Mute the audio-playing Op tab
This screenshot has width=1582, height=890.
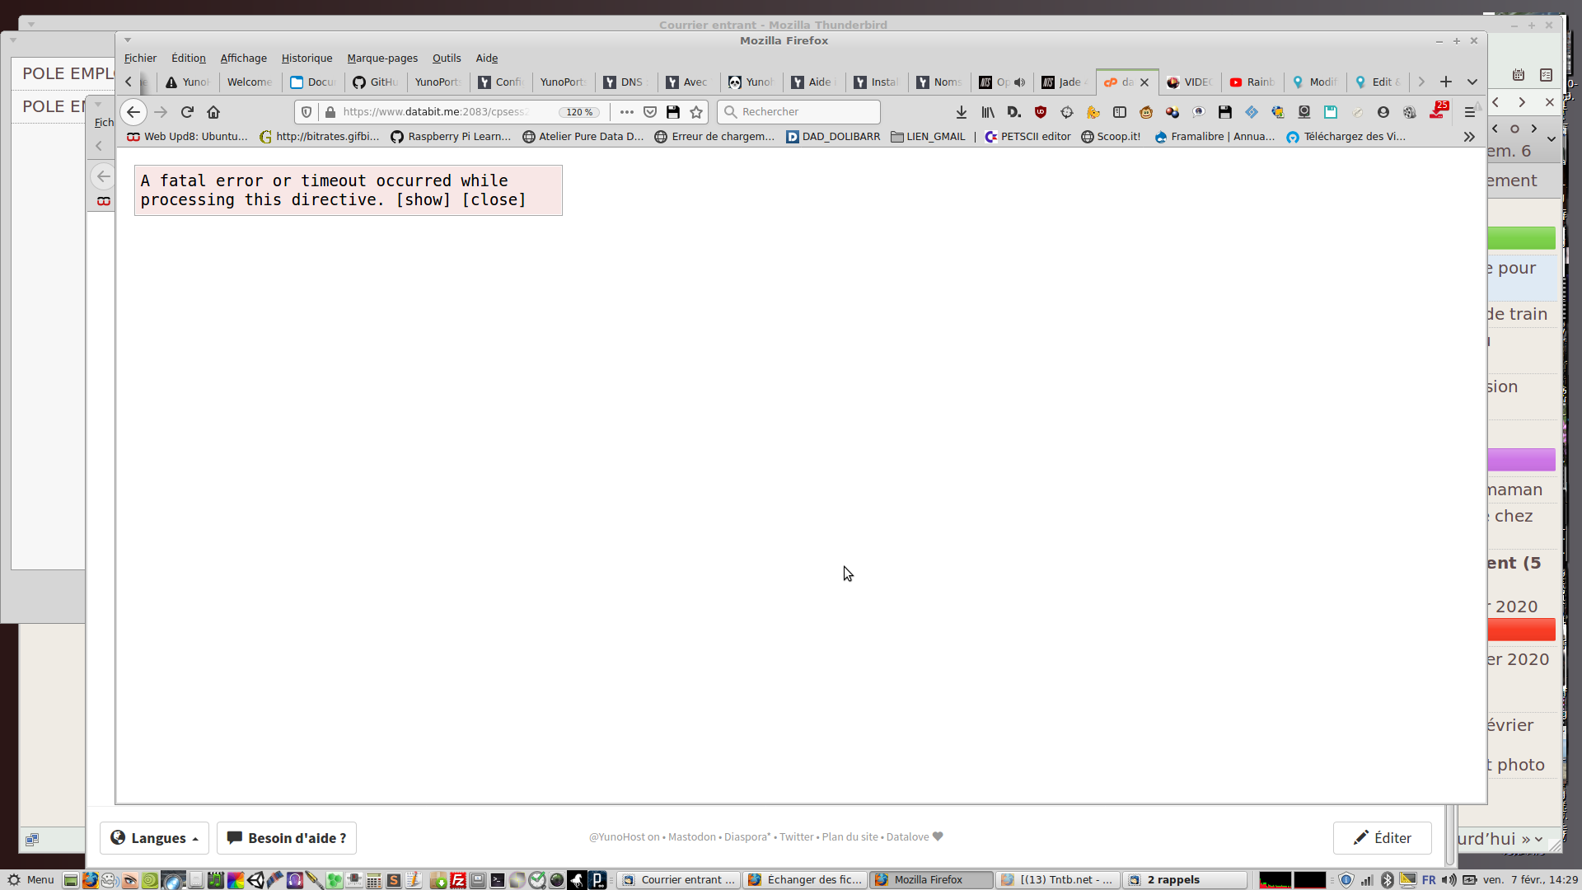[1019, 82]
